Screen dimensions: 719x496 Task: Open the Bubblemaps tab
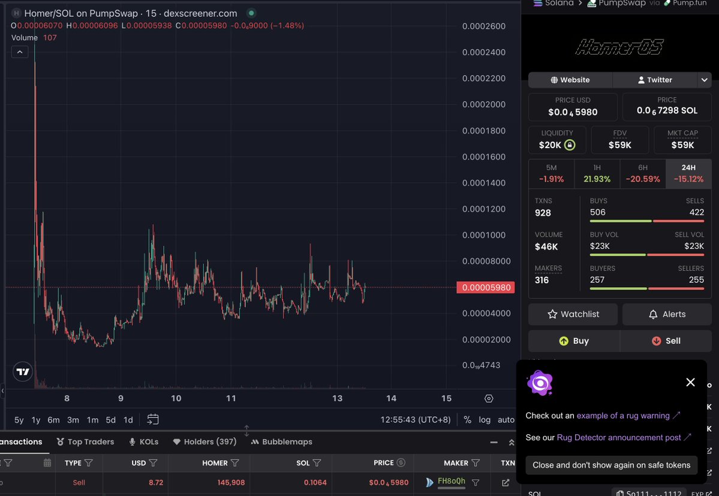tap(282, 442)
